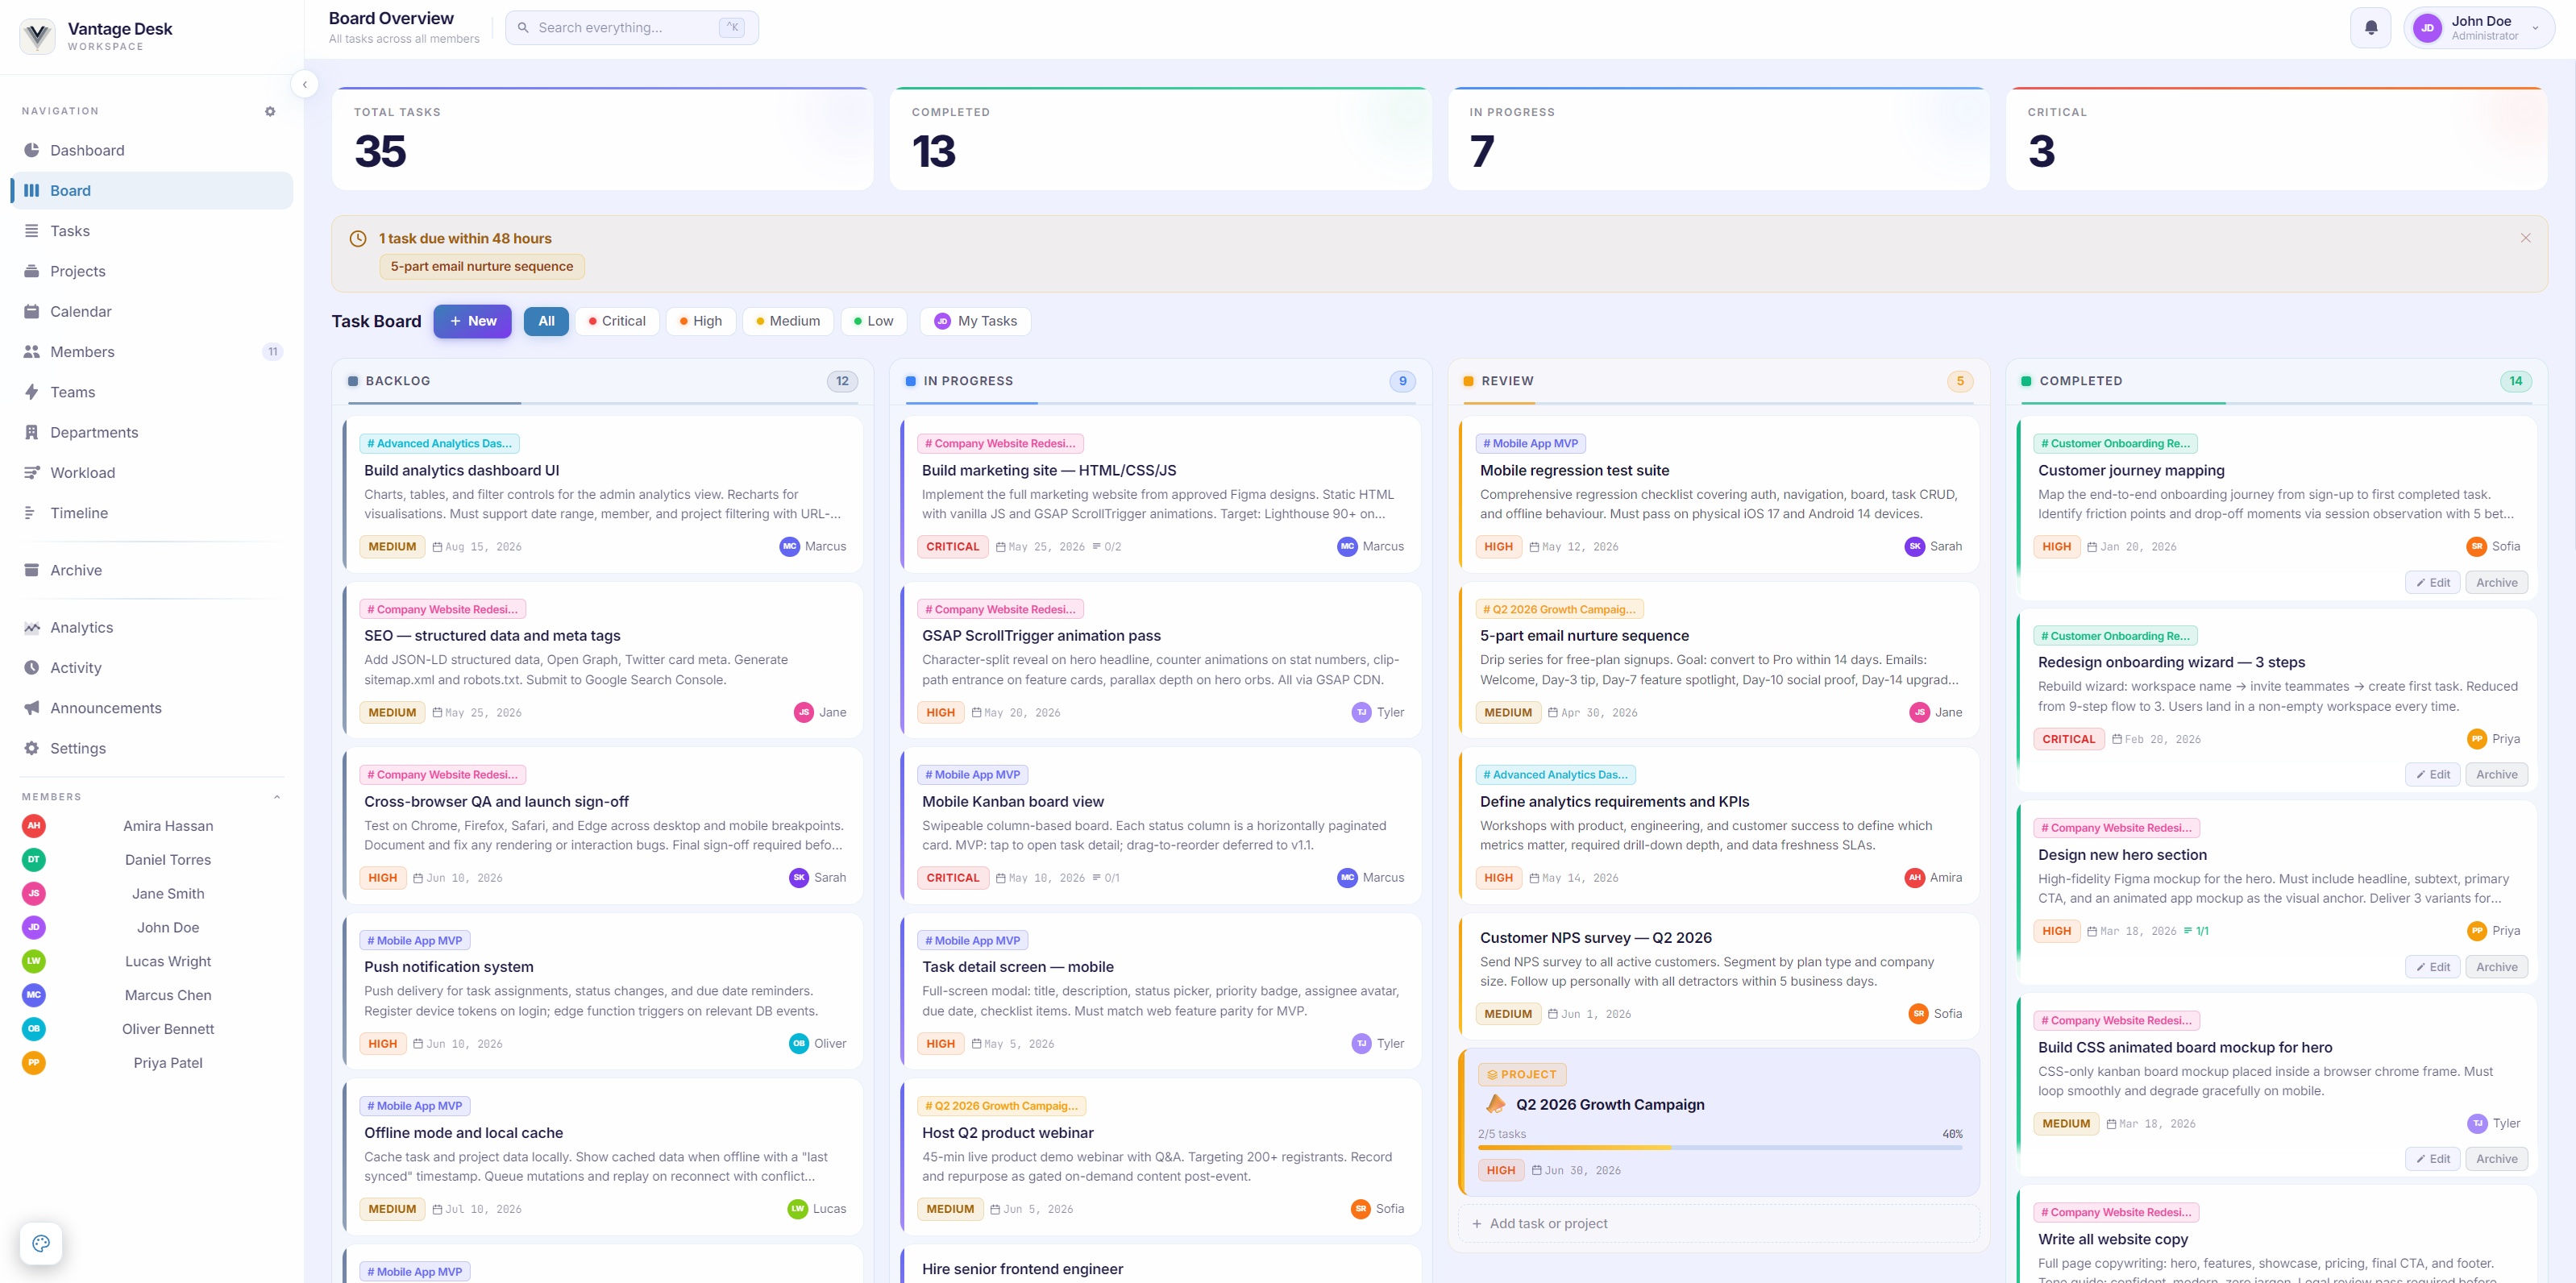
Task: Open the theme palette button
Action: (x=41, y=1243)
